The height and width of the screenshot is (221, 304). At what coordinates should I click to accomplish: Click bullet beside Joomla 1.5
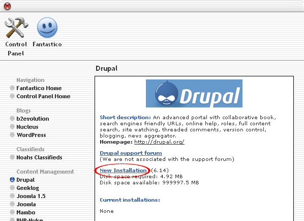[12, 196]
